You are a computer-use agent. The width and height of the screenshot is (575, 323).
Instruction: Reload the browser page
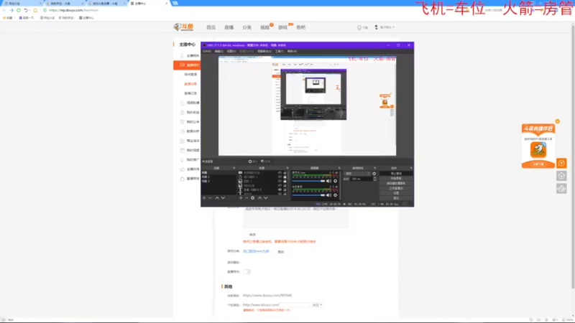pyautogui.click(x=19, y=10)
